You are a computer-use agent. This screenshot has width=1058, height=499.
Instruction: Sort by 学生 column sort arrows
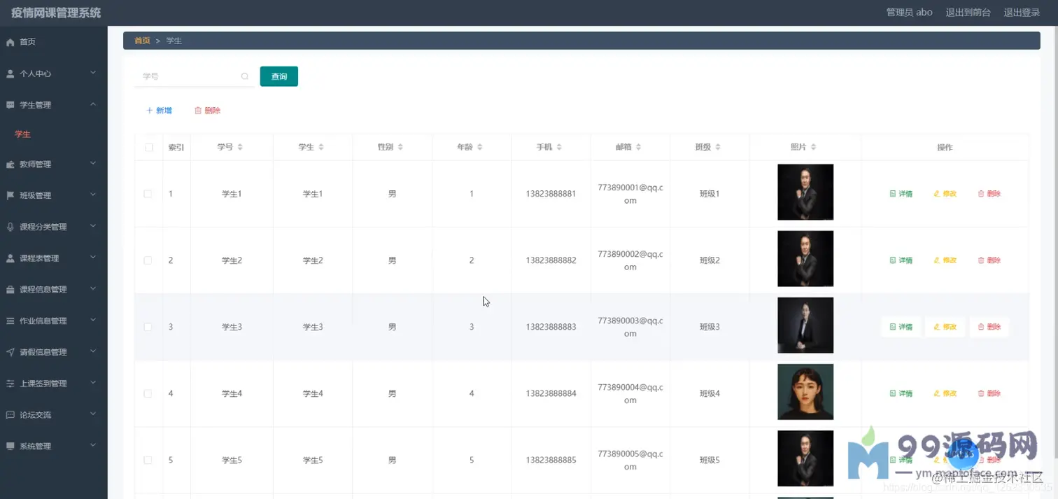click(x=321, y=147)
